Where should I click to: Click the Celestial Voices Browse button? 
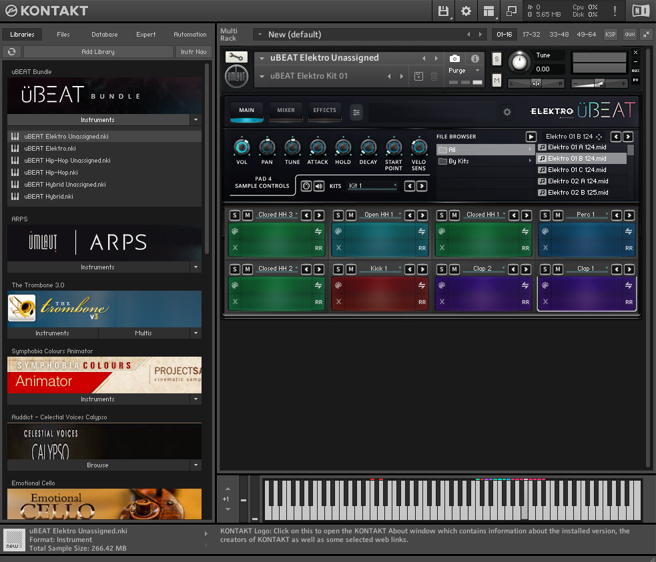coord(98,465)
